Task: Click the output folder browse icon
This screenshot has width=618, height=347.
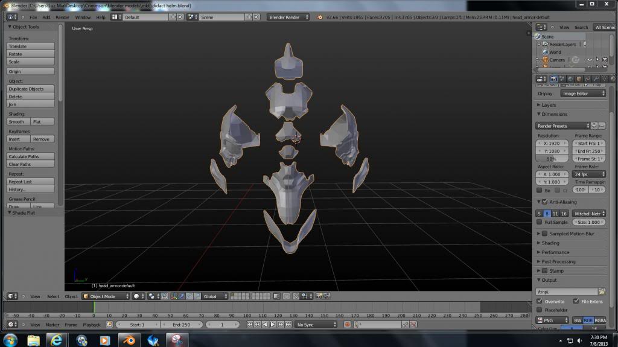Action: (602, 291)
